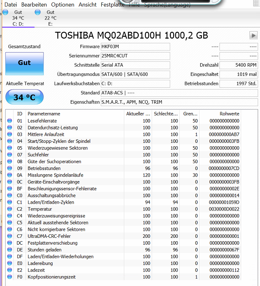Click status icon of Misslungene Spindelanläufe row
The height and width of the screenshot is (286, 260).
10,175
